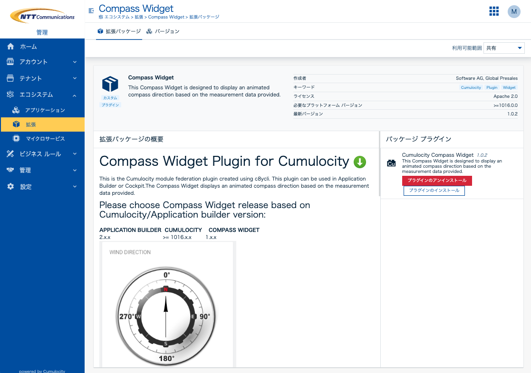
Task: Select 拡張 in the sidebar
Action: tap(42, 124)
